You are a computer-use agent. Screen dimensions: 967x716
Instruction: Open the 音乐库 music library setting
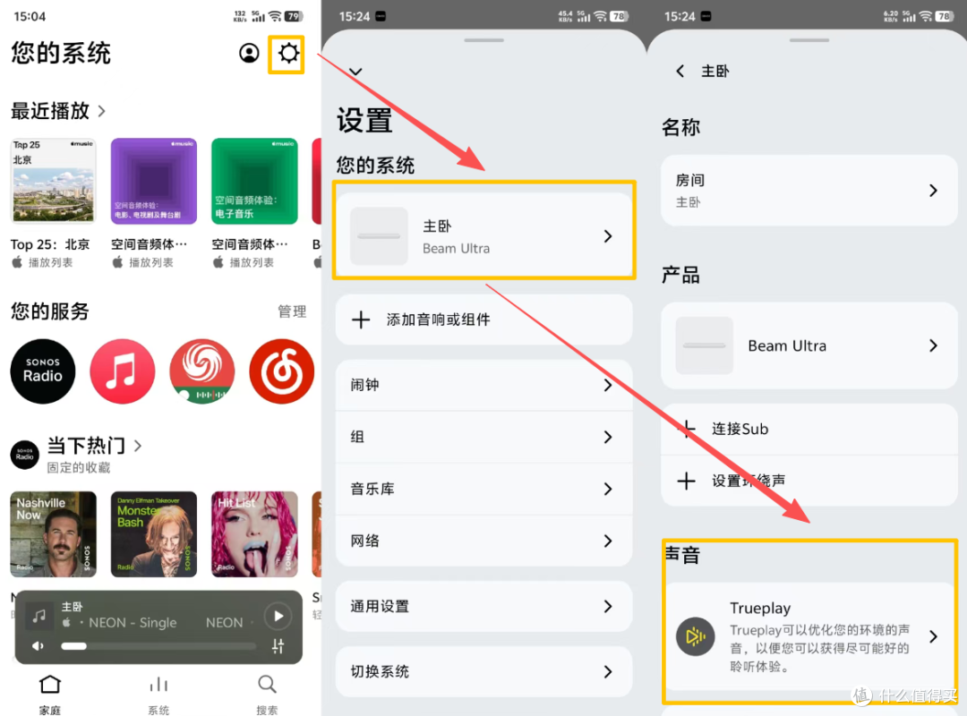(483, 489)
